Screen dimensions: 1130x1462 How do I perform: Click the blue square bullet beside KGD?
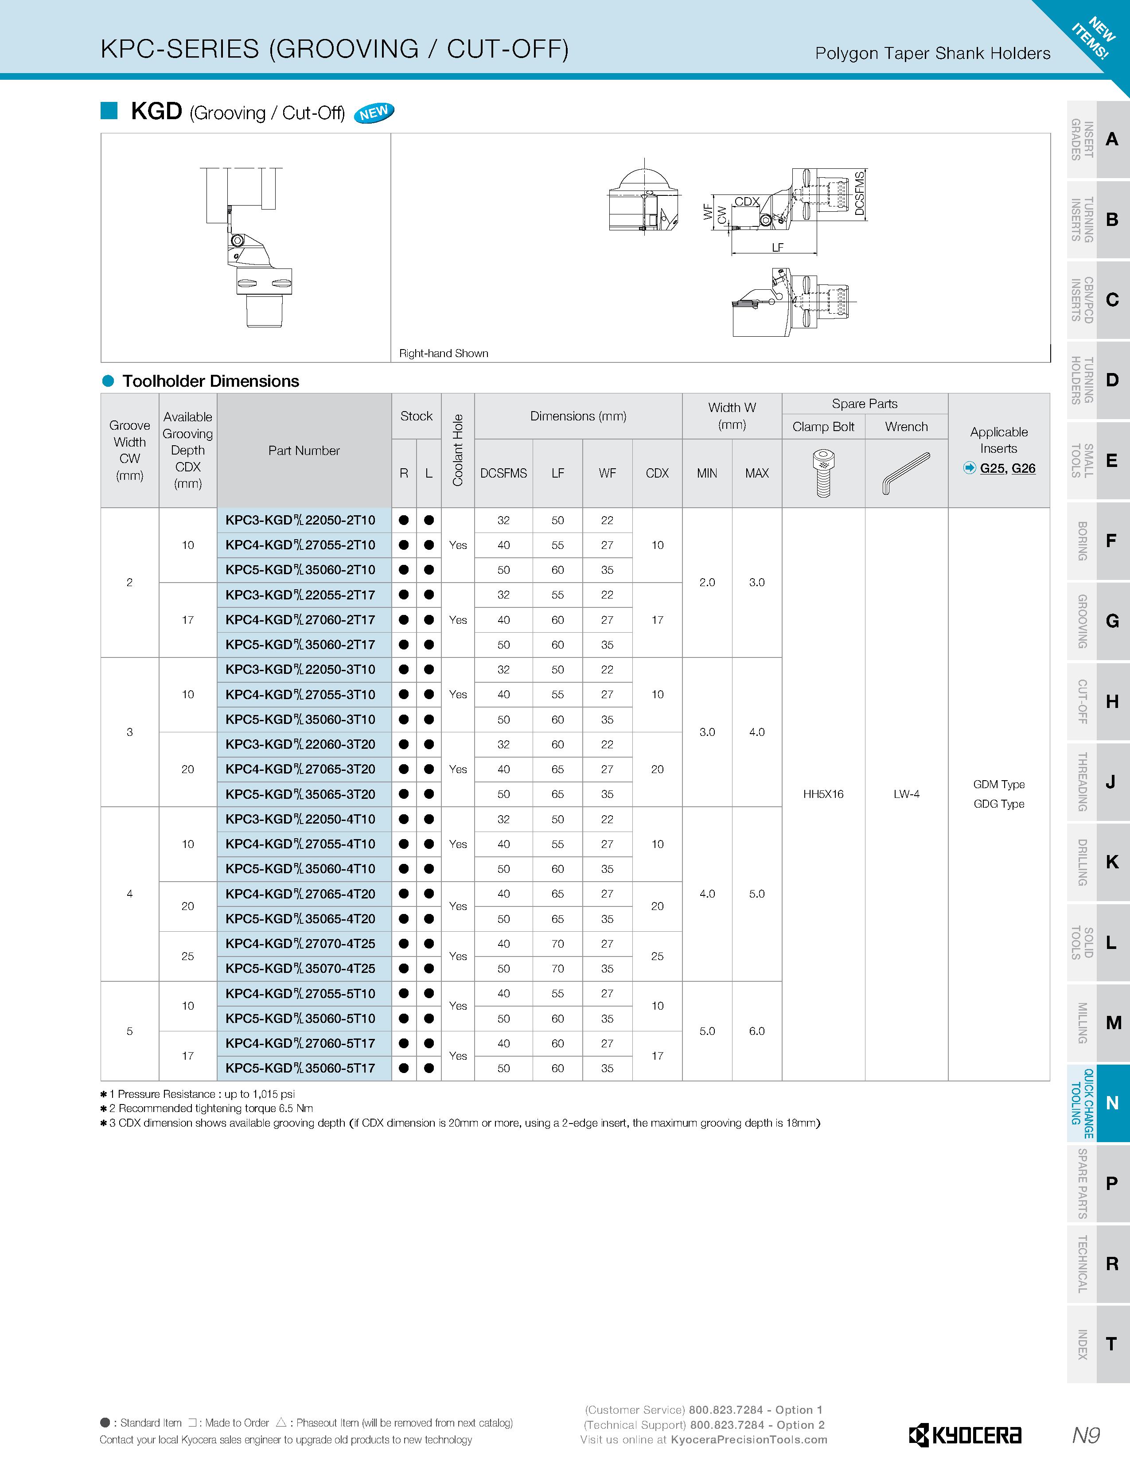coord(109,110)
